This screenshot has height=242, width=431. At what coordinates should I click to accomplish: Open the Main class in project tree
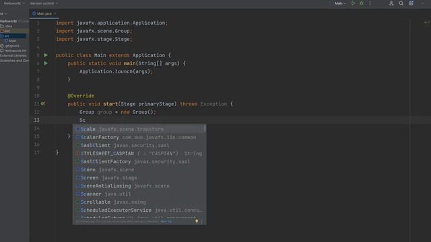pos(12,41)
